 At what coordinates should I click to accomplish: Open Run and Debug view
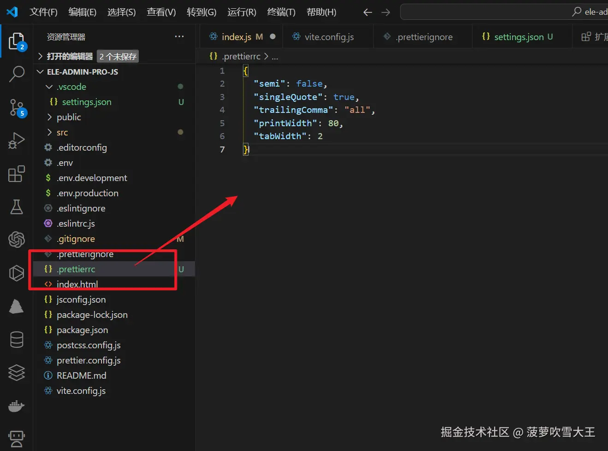tap(17, 141)
